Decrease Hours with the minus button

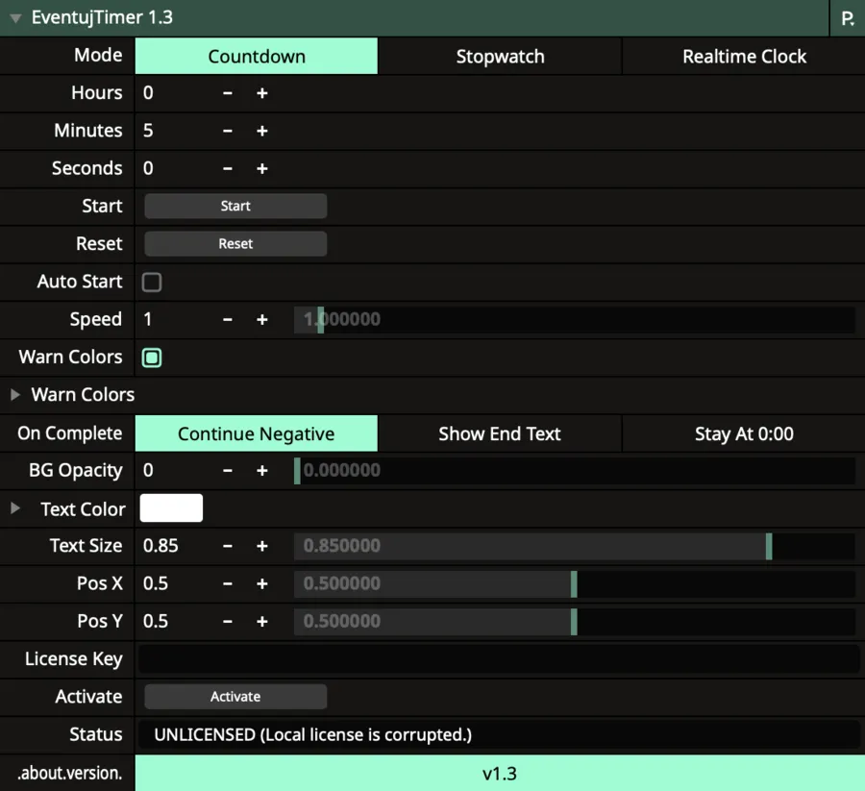click(x=227, y=93)
